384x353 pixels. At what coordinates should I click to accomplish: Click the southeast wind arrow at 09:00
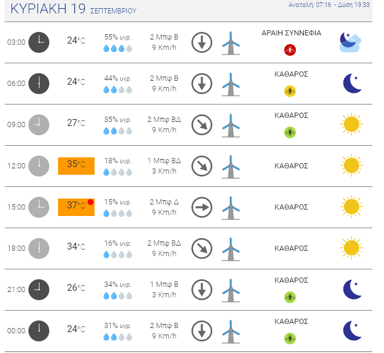pyautogui.click(x=201, y=125)
